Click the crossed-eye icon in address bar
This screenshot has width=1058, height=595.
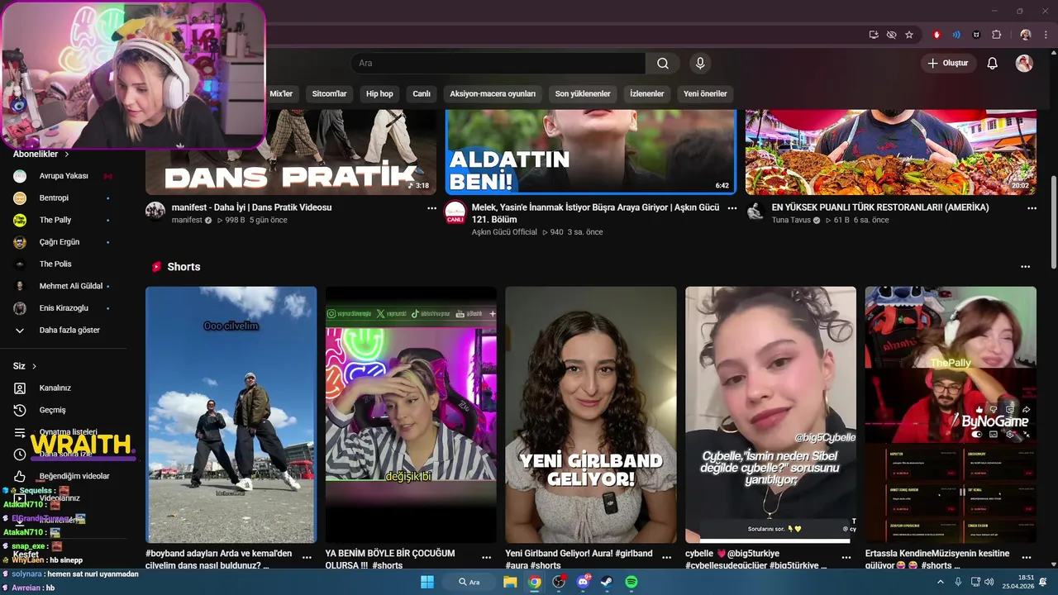click(x=891, y=35)
